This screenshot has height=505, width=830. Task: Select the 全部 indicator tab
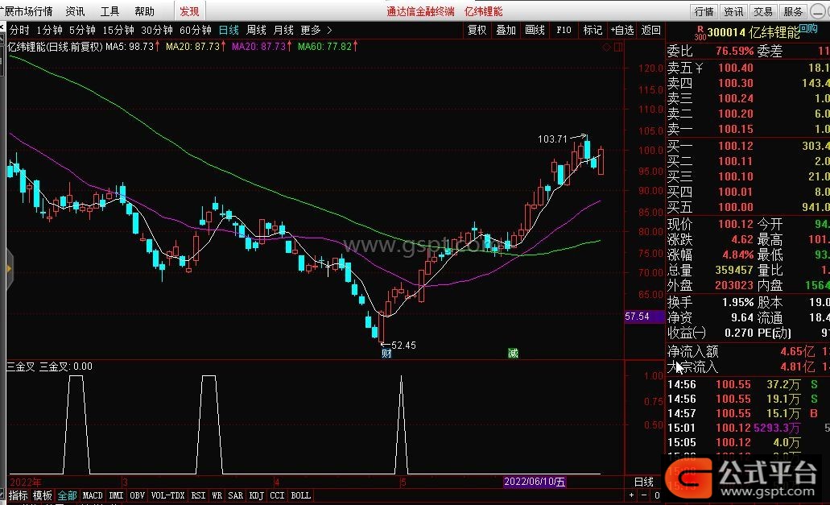click(x=68, y=495)
